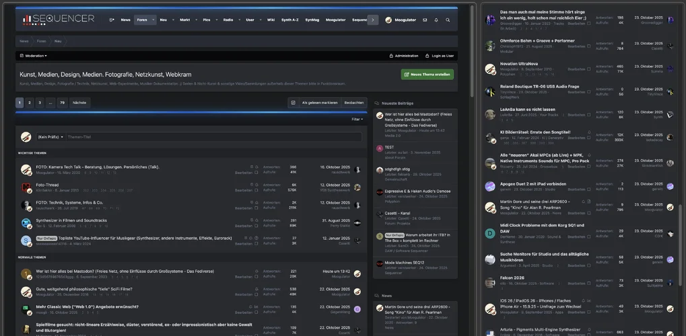Viewport: 686px width, 336px height.
Task: Click the Moogulator avatar in the navbar
Action: [x=388, y=20]
